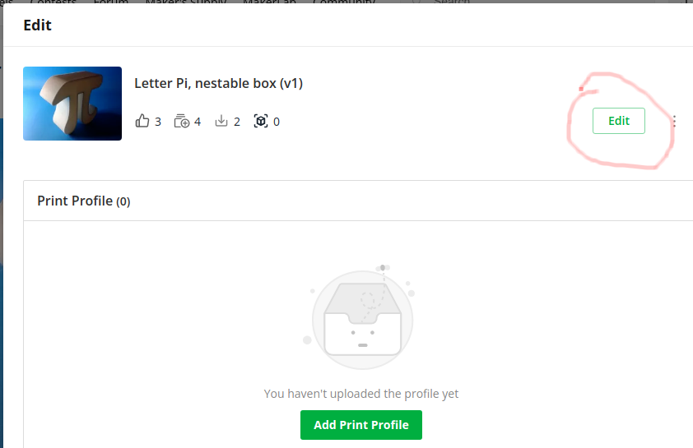Open the Contests navigation item

(x=53, y=2)
